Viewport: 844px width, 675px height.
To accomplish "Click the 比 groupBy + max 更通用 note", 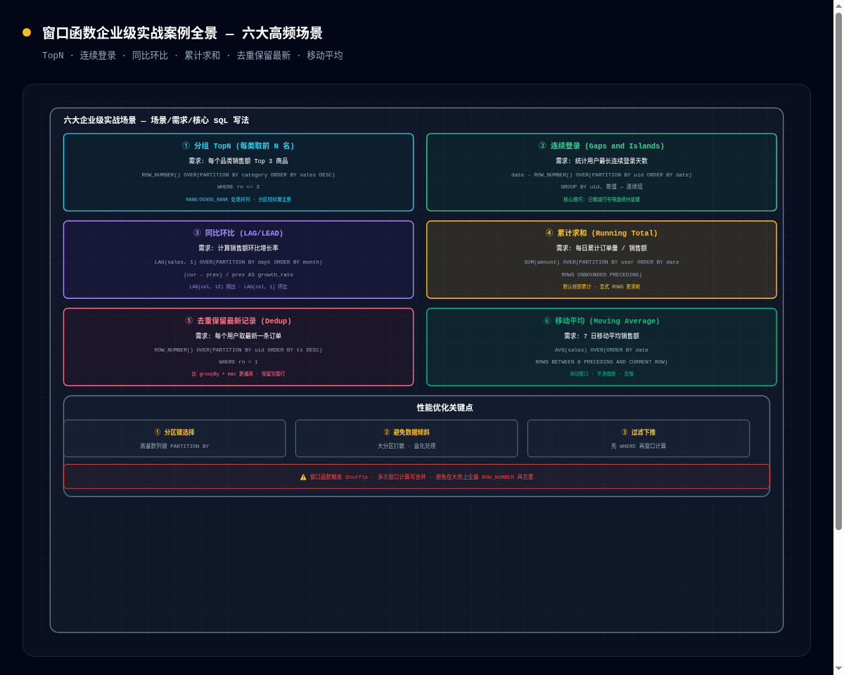I will [x=238, y=374].
